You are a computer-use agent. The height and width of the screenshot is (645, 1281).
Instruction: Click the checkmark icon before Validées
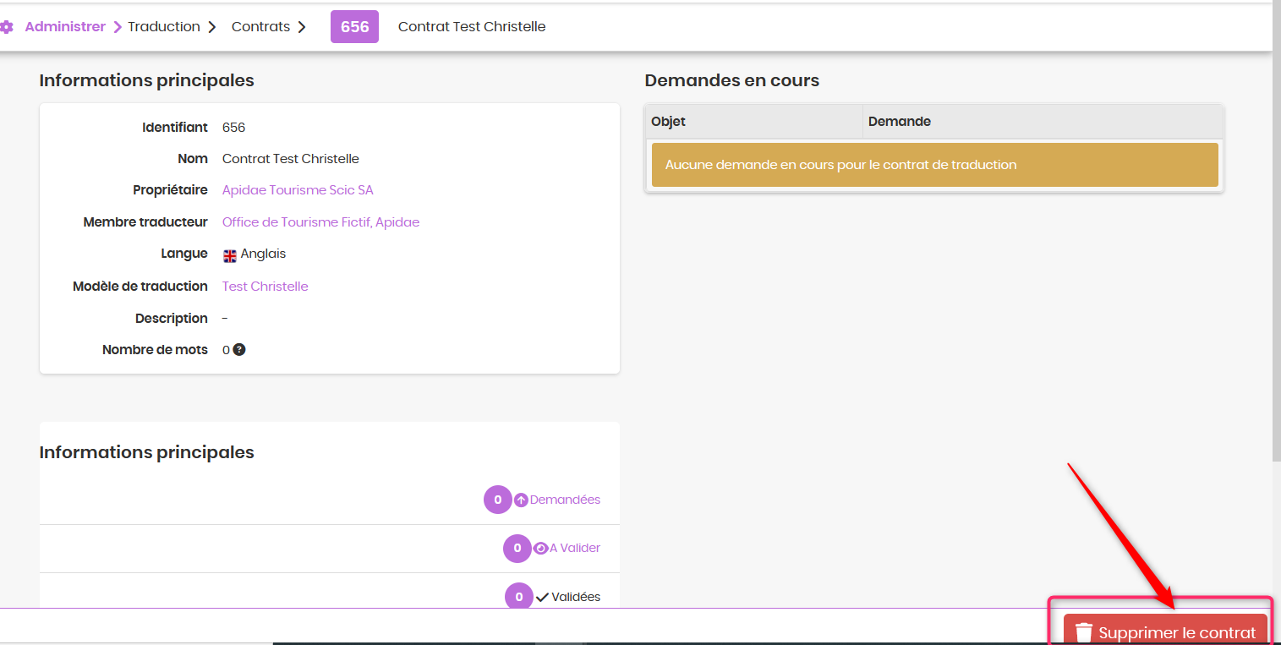pyautogui.click(x=542, y=597)
